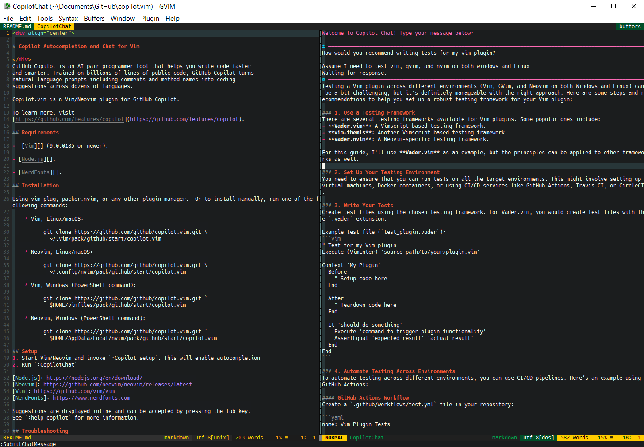Click the CopilotChat name in right statusline
Image resolution: width=644 pixels, height=447 pixels.
pyautogui.click(x=367, y=438)
